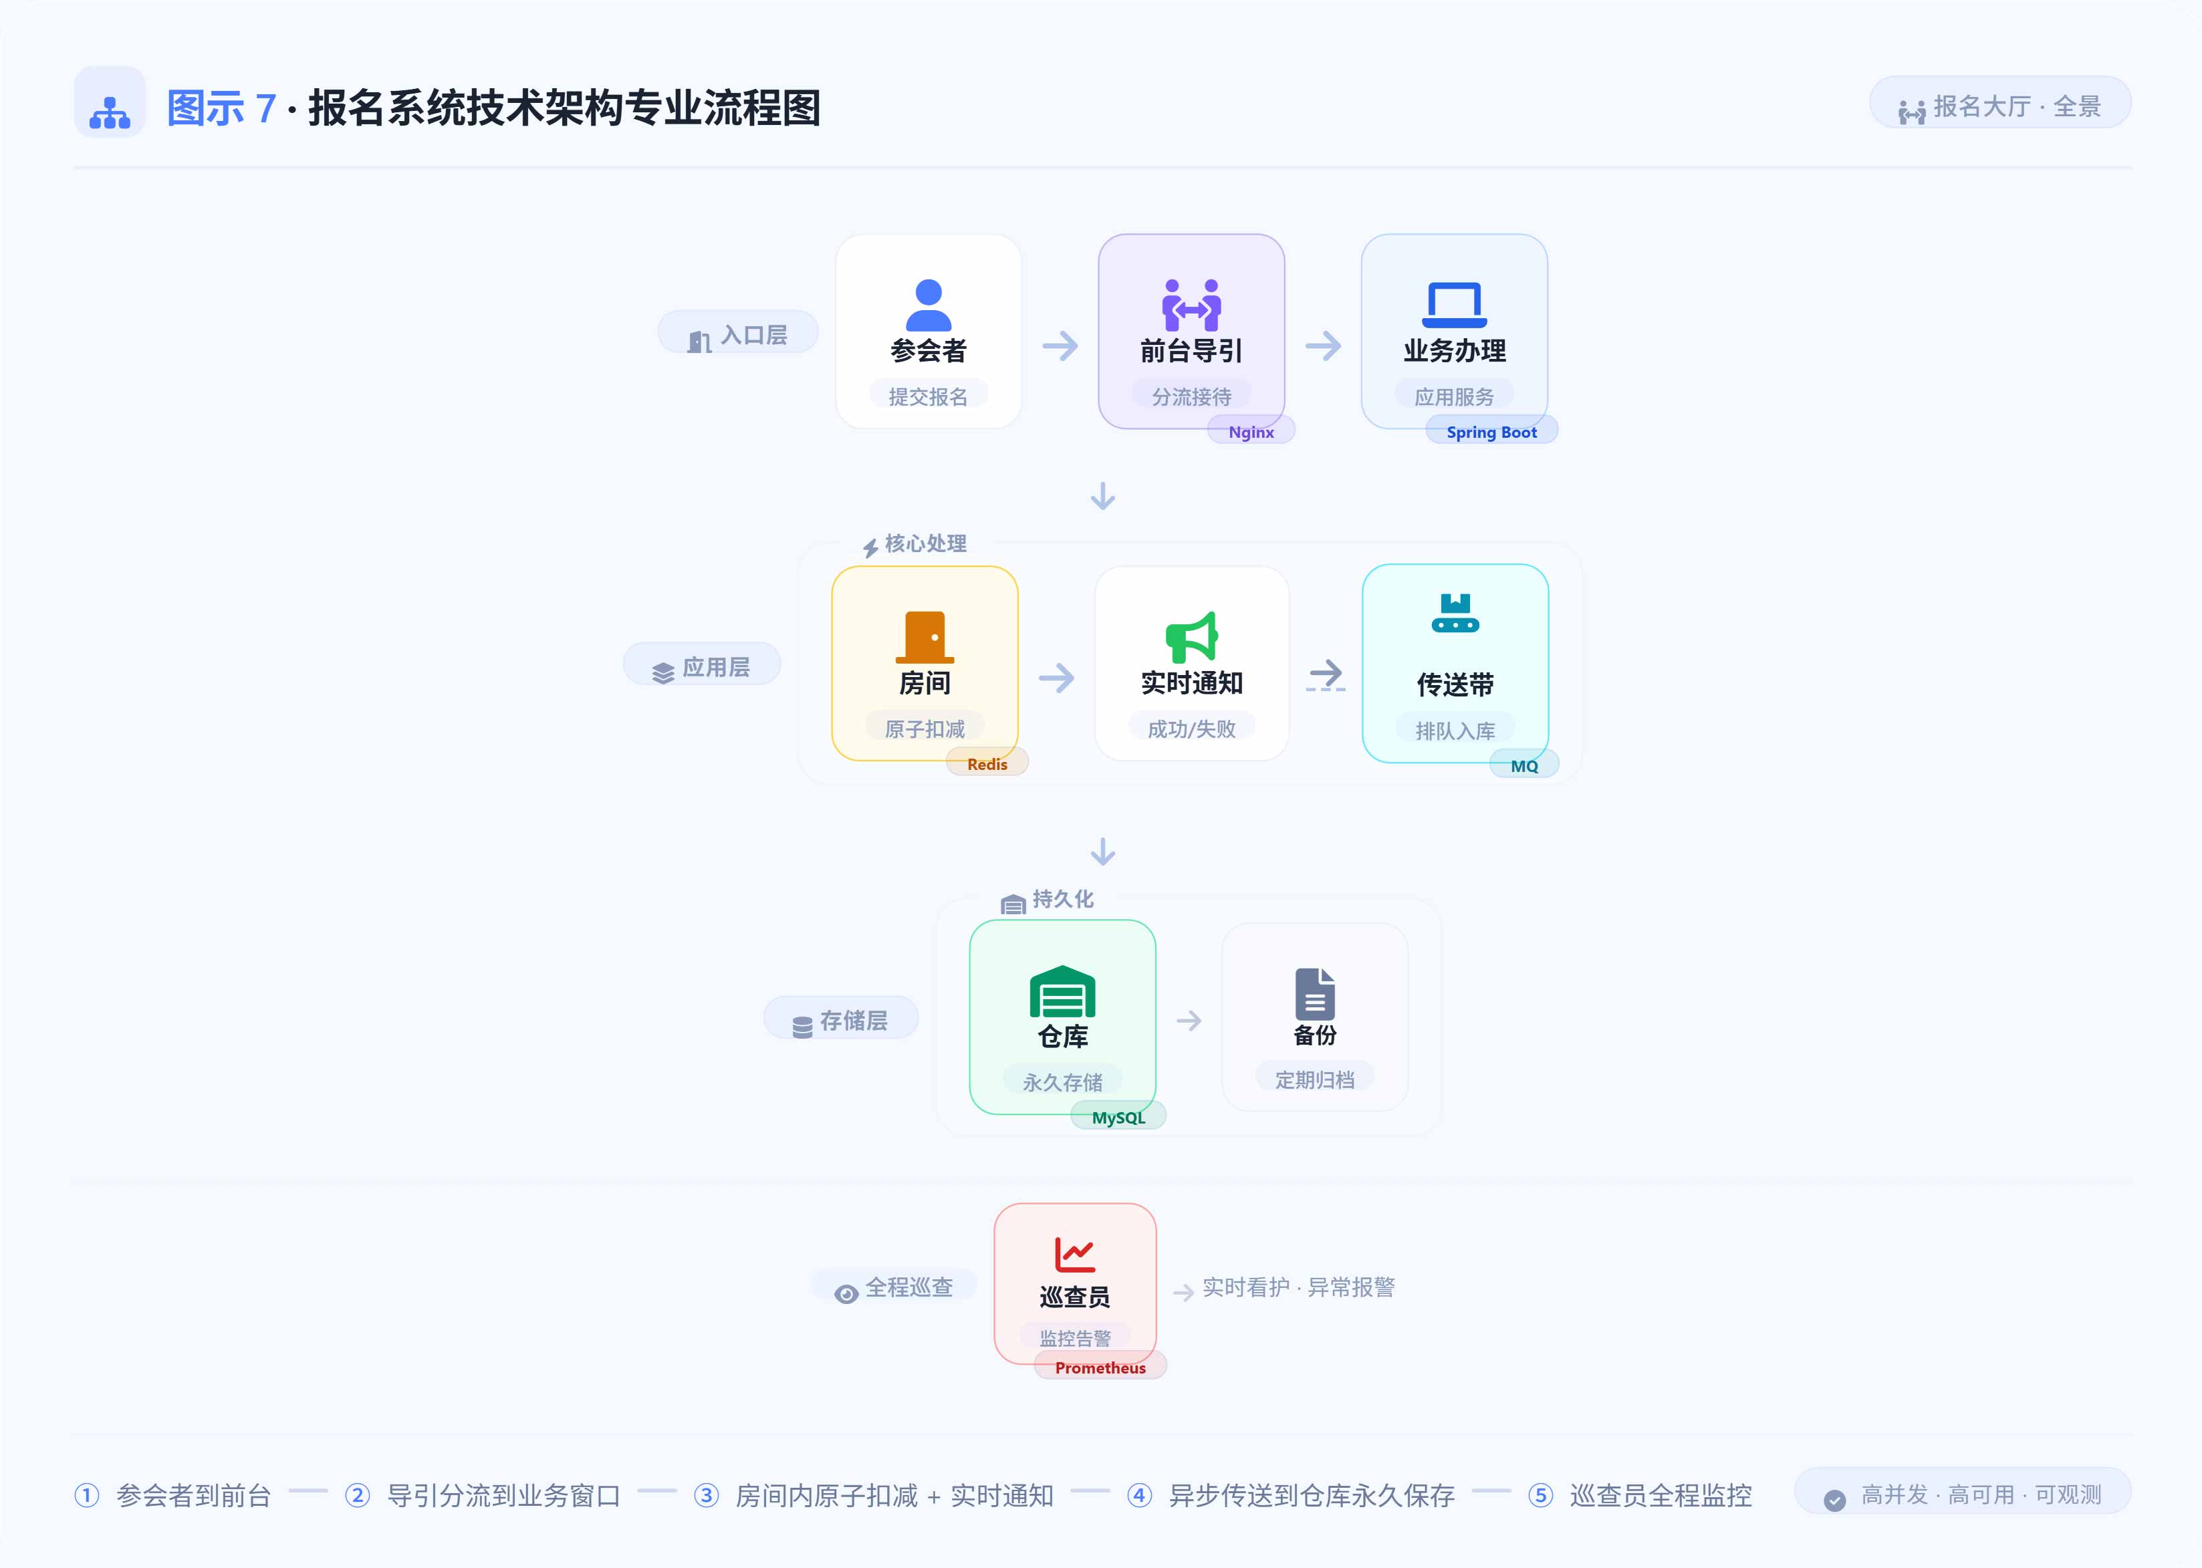
Task: Click the arrow between 仓库 and 备份
Action: click(1188, 1021)
